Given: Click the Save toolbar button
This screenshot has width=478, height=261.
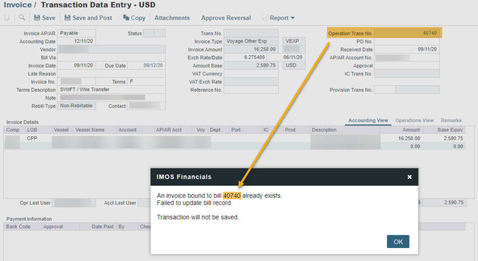Looking at the screenshot, I should click(x=44, y=18).
